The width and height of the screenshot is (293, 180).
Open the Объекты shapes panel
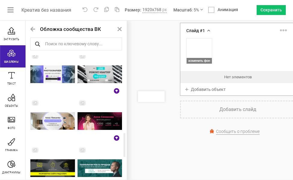11,100
